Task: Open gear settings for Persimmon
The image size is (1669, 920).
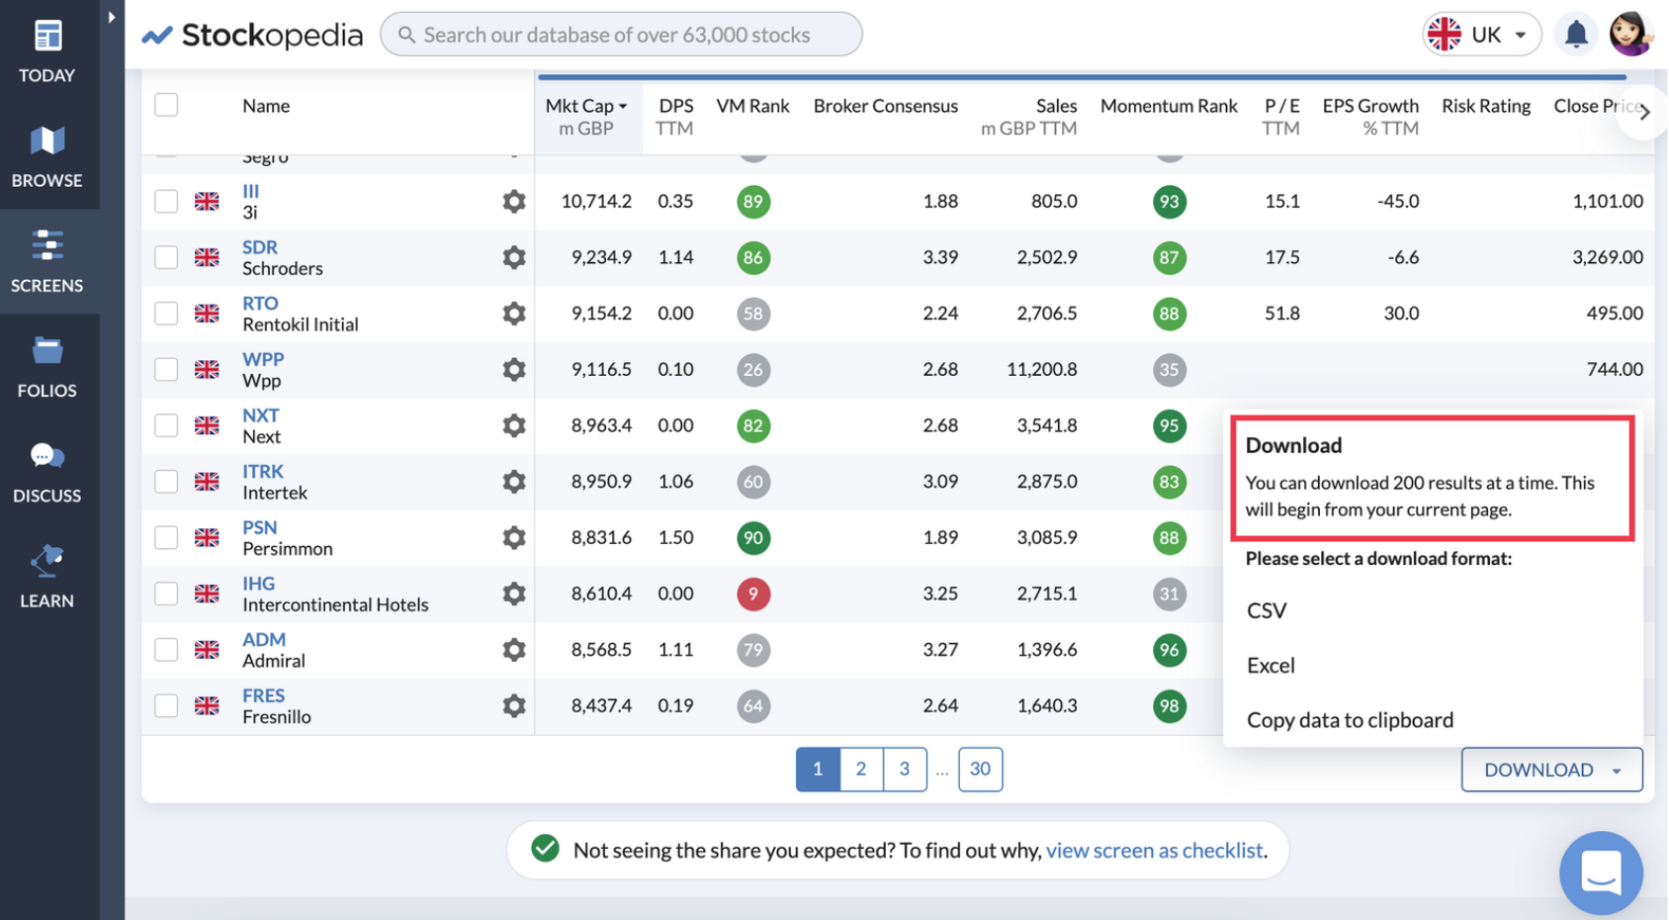Action: pyautogui.click(x=514, y=537)
